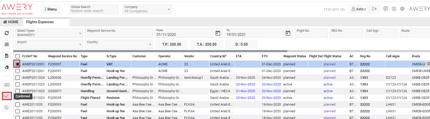Click the logout arrow icon
Viewport: 430px width, 119px height.
coord(374,9)
